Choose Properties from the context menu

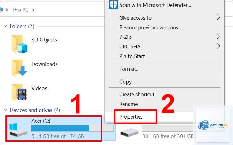click(131, 117)
